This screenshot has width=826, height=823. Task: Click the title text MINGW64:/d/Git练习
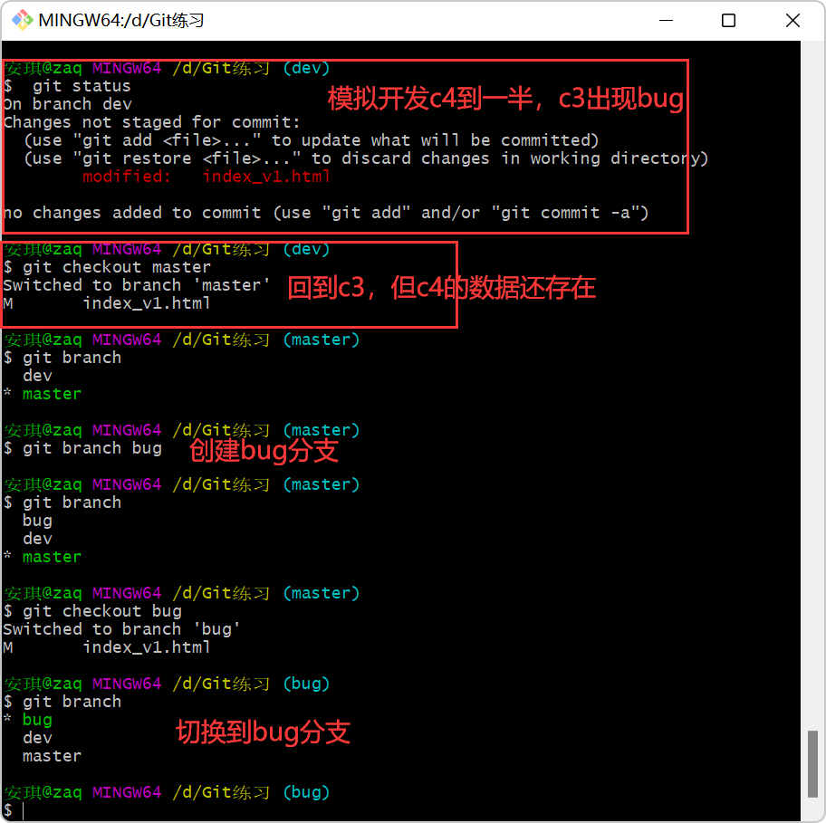pyautogui.click(x=121, y=20)
